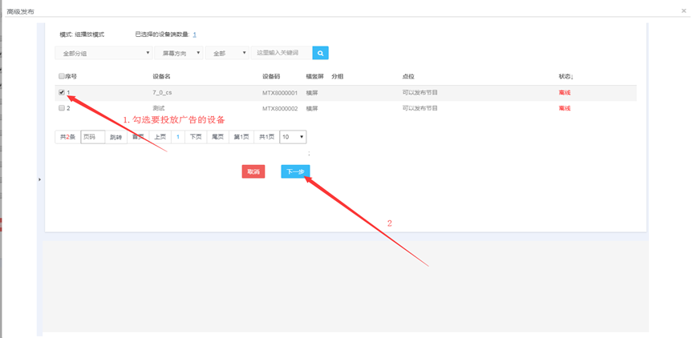The height and width of the screenshot is (338, 693).
Task: Click the 跳转 jump button
Action: [x=116, y=137]
